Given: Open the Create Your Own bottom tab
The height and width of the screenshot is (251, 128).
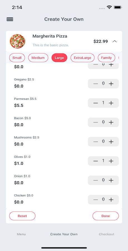Looking at the screenshot, I should [64, 234].
